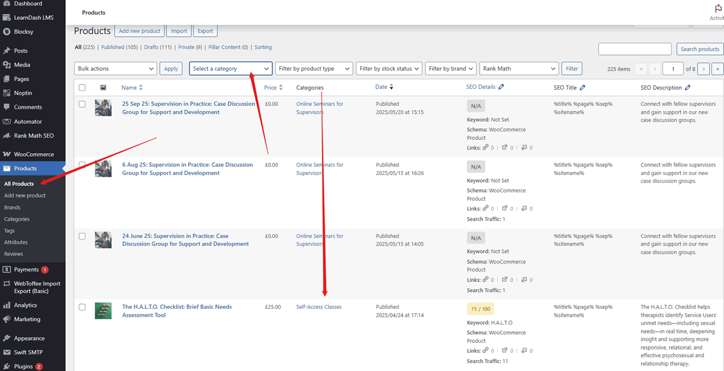Click WebToffee Import Export sidebar icon
This screenshot has width=724, height=371.
(7, 284)
